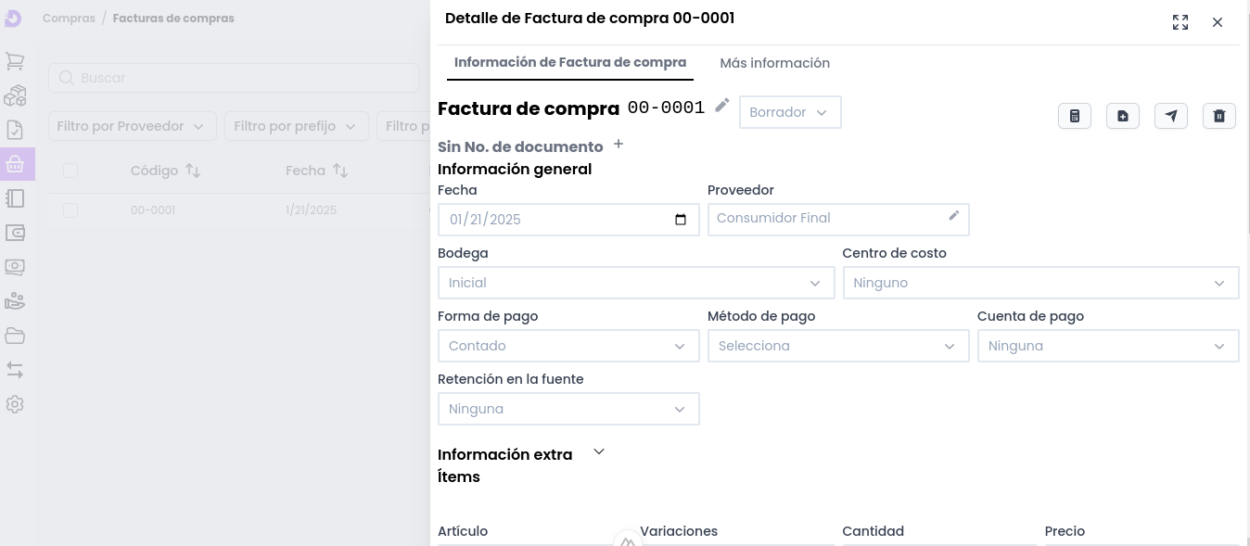Add document number with plus icon
1250x546 pixels.
click(619, 145)
